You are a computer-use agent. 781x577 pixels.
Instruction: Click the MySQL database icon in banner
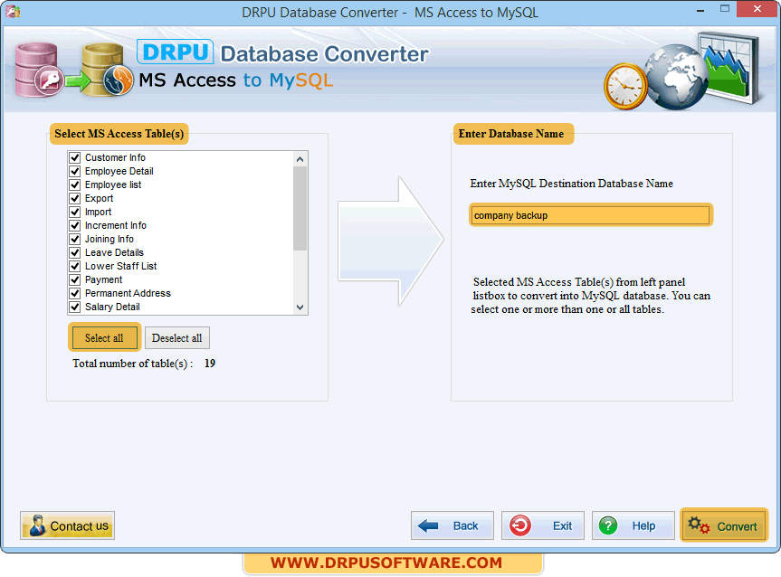tap(107, 71)
